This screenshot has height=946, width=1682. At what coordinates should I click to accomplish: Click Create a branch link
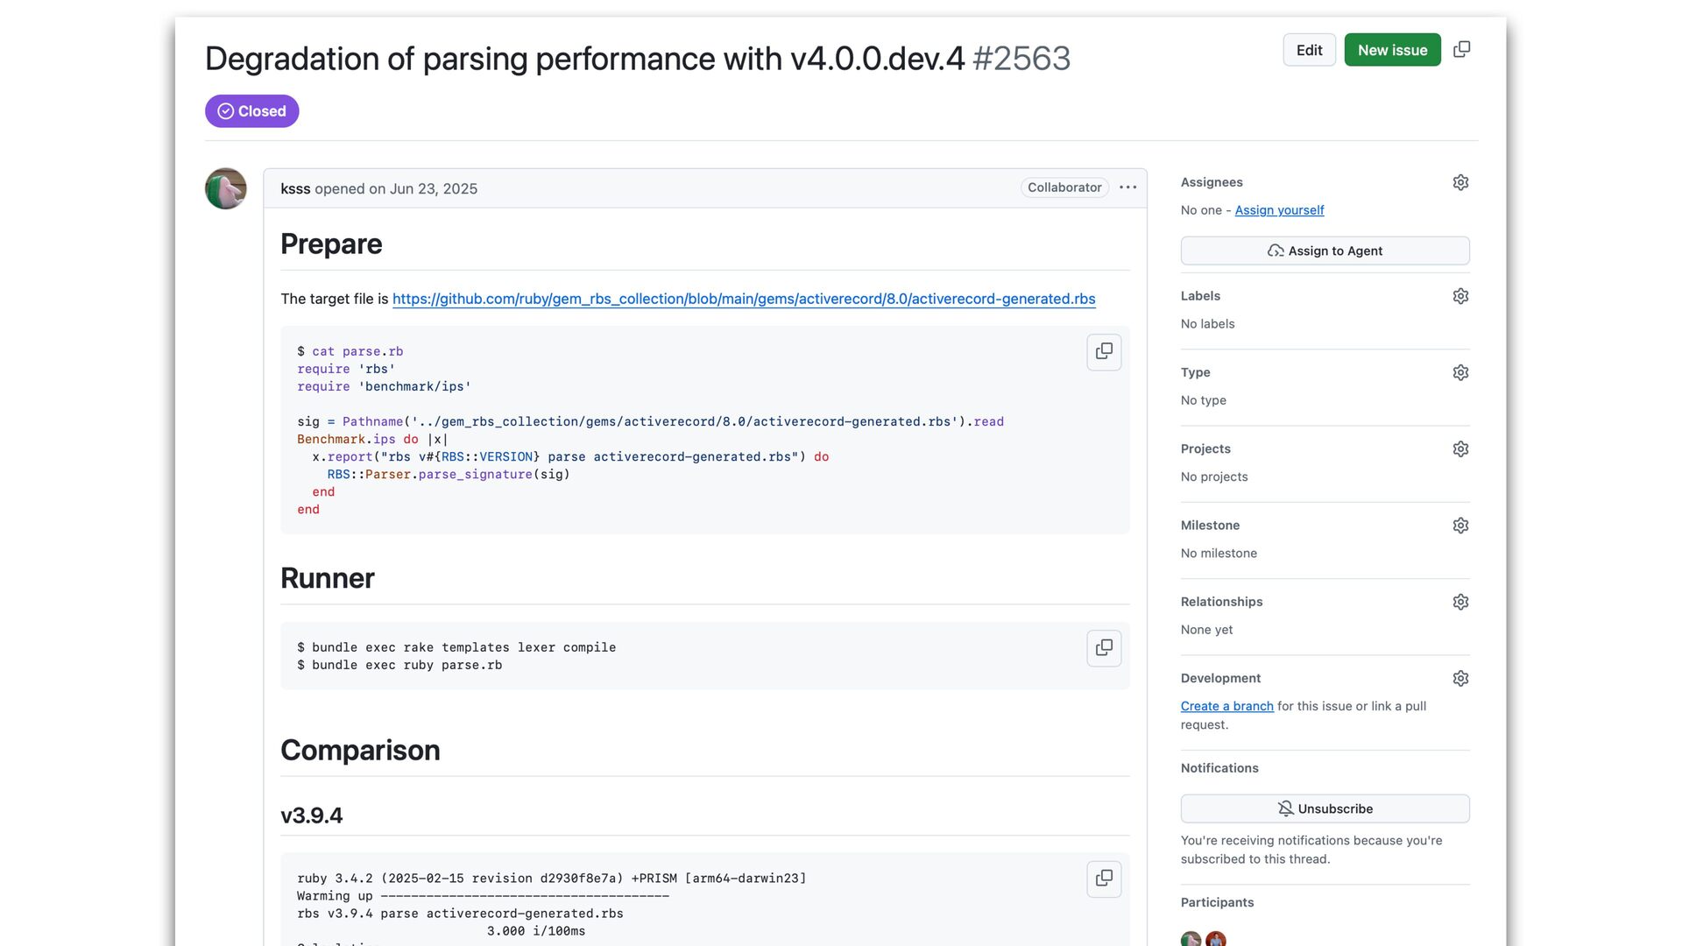click(1226, 706)
